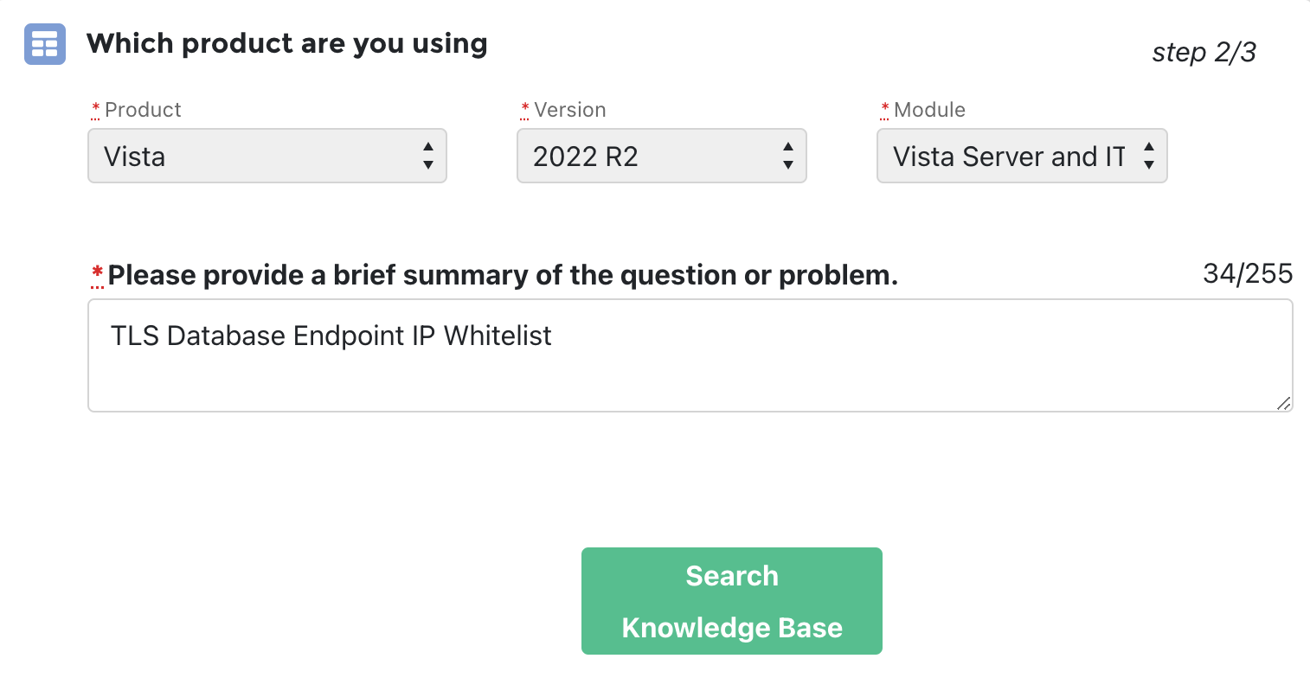Click the Module field label
This screenshot has height=697, width=1310.
[x=929, y=110]
